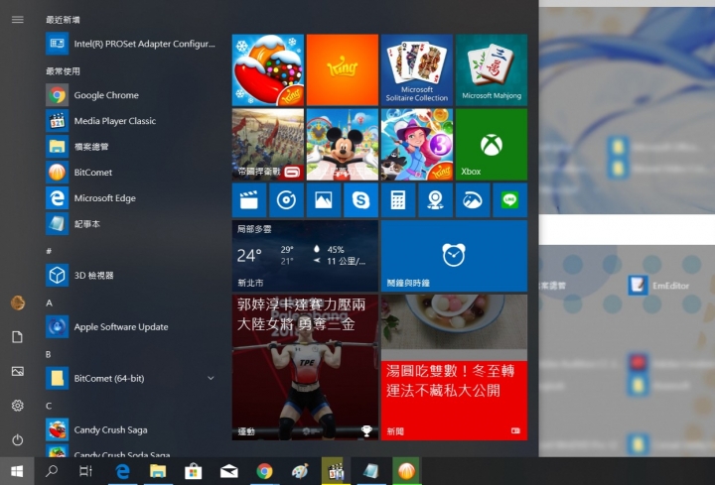Open 檔案總管 from most used list
The height and width of the screenshot is (485, 715).
(x=131, y=147)
